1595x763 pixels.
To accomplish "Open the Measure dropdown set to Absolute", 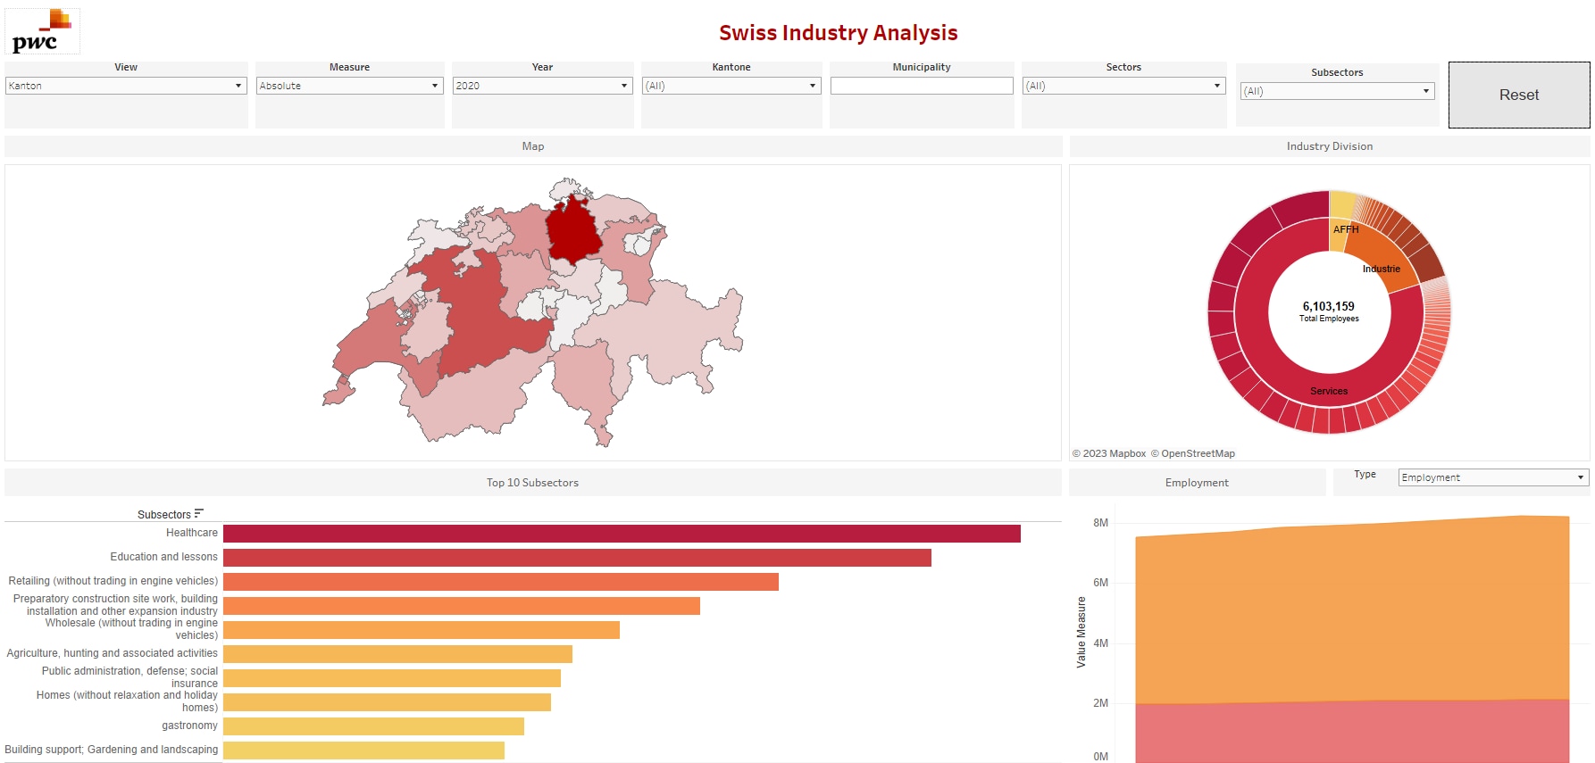I will [x=349, y=86].
